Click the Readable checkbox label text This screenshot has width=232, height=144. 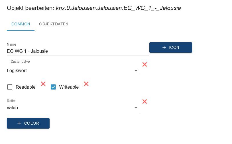(26, 87)
